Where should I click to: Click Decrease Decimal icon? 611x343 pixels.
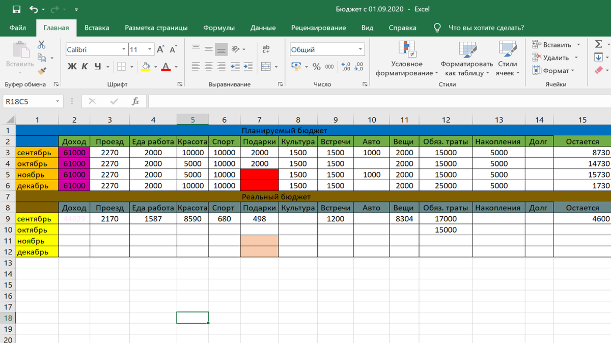(359, 67)
